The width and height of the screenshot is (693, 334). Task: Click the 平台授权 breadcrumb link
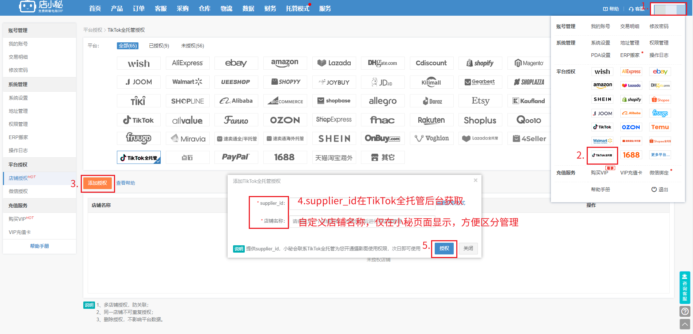(93, 30)
